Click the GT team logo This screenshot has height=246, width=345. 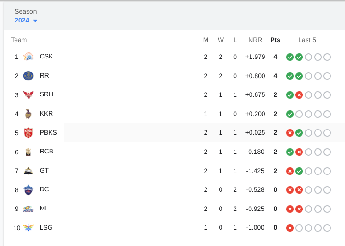coord(29,171)
